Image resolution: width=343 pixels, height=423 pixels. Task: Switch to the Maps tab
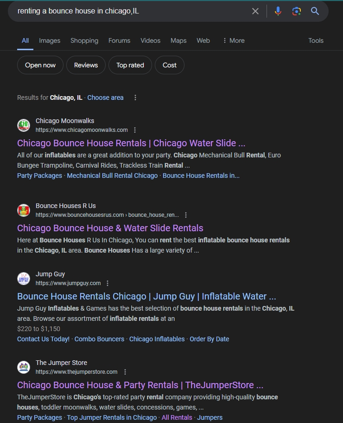[178, 40]
